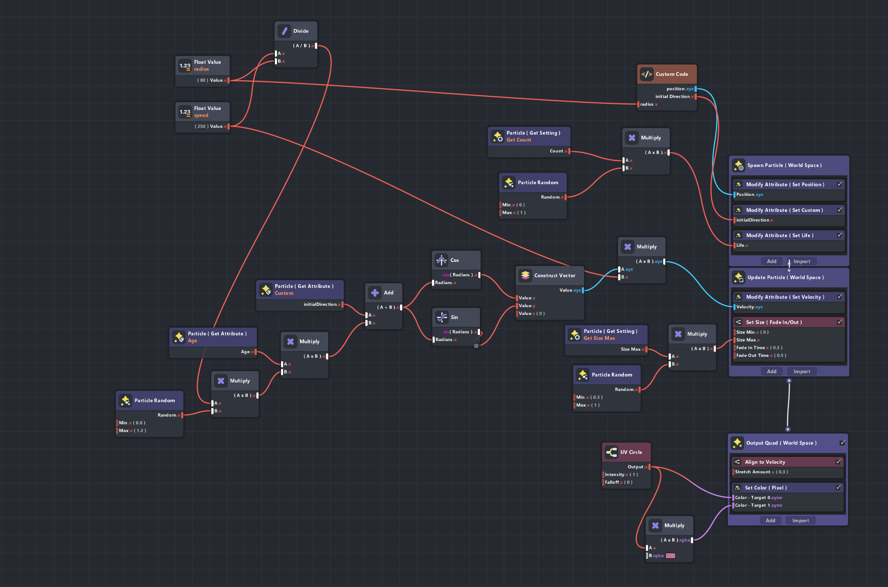Click the UV Circle node icon
This screenshot has height=587, width=888.
pos(611,452)
